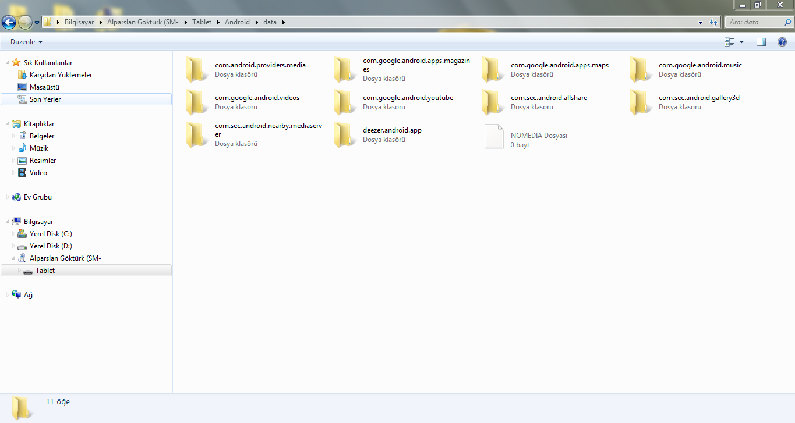
Task: Click the search magnifier icon
Action: (x=786, y=22)
